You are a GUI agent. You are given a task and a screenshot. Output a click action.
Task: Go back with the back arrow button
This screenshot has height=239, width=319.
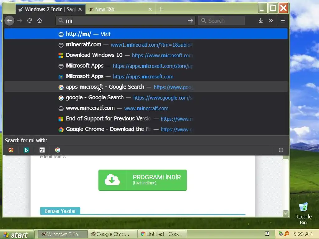tap(9, 21)
